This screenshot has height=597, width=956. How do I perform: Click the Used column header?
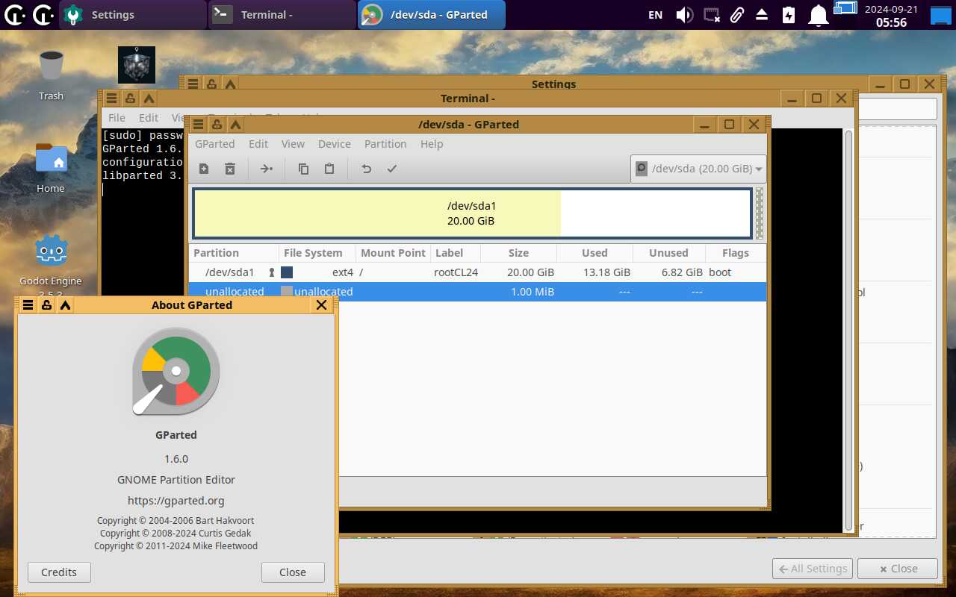click(x=595, y=253)
